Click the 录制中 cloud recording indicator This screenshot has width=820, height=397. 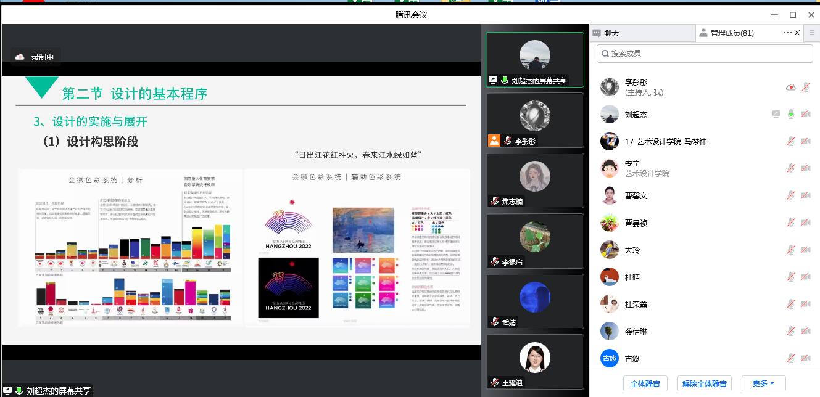pyautogui.click(x=35, y=57)
